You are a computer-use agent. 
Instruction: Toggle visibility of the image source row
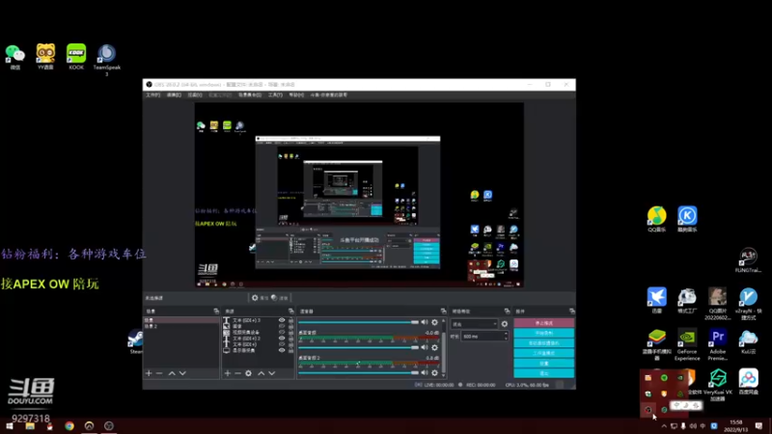[x=282, y=326]
